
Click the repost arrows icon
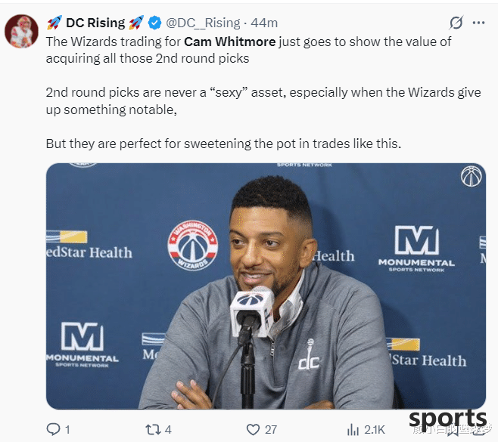click(x=152, y=430)
